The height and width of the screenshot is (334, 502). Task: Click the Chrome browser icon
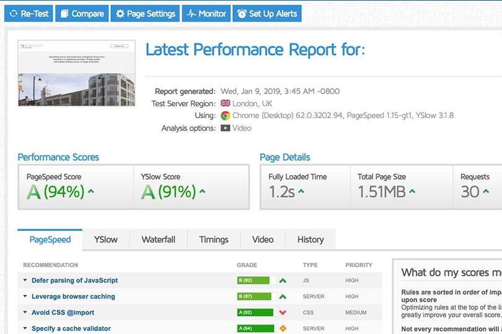(226, 116)
